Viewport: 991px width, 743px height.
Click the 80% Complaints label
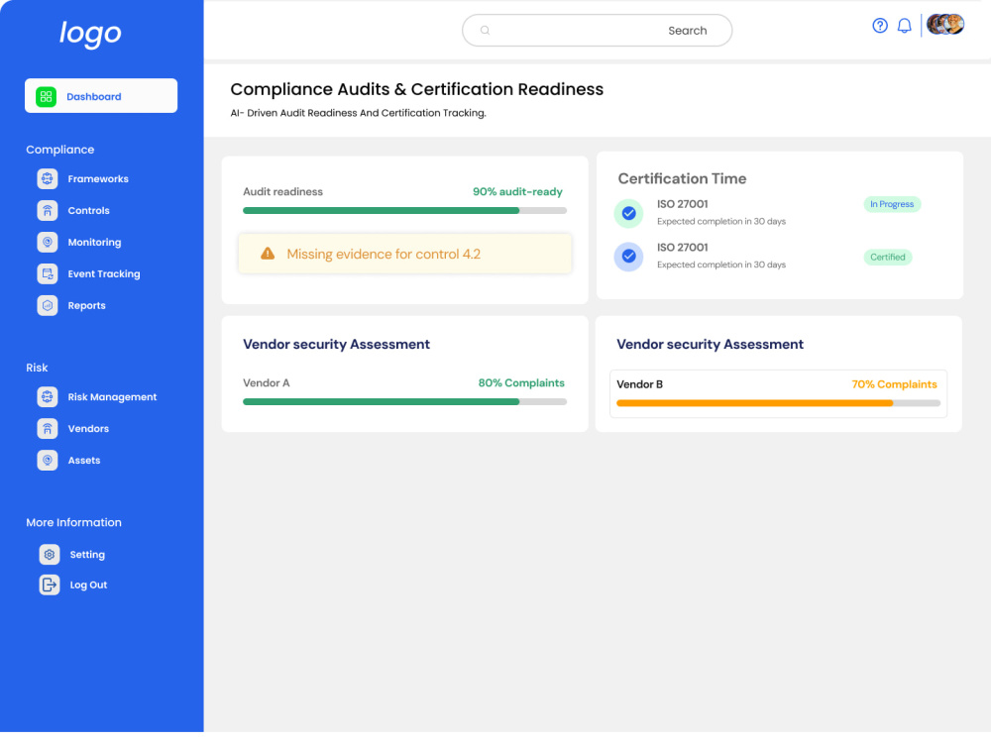coord(521,382)
